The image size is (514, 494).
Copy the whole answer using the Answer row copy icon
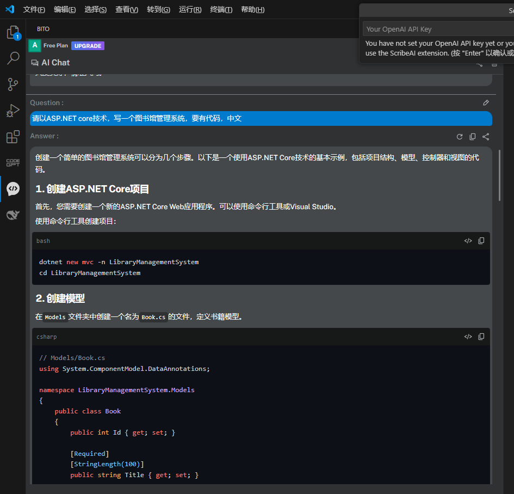[x=473, y=137]
